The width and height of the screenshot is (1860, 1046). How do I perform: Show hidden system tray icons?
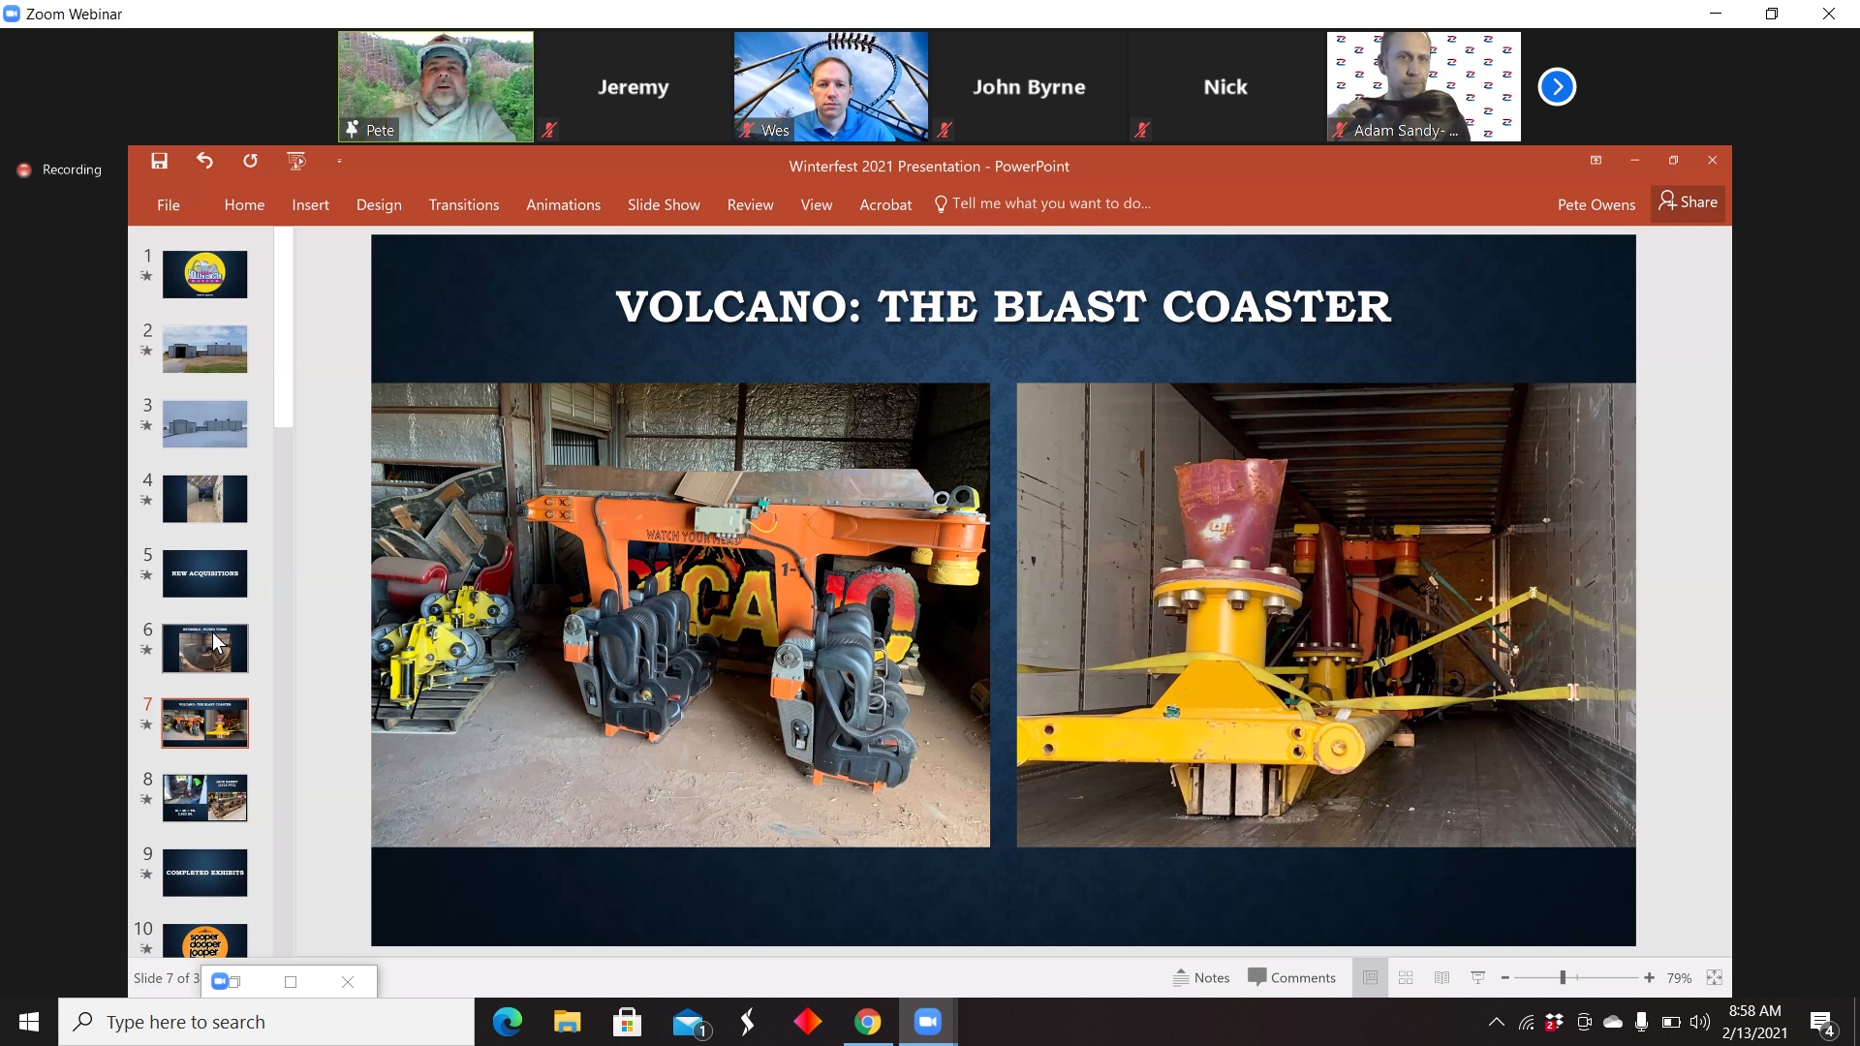1496,1022
